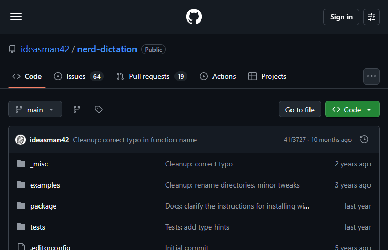Open commit hash 41f3727
Viewport: 388px width, 250px height.
pos(295,140)
